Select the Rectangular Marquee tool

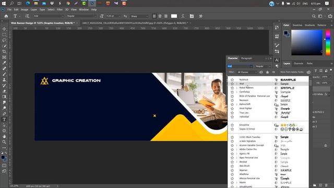point(4,34)
